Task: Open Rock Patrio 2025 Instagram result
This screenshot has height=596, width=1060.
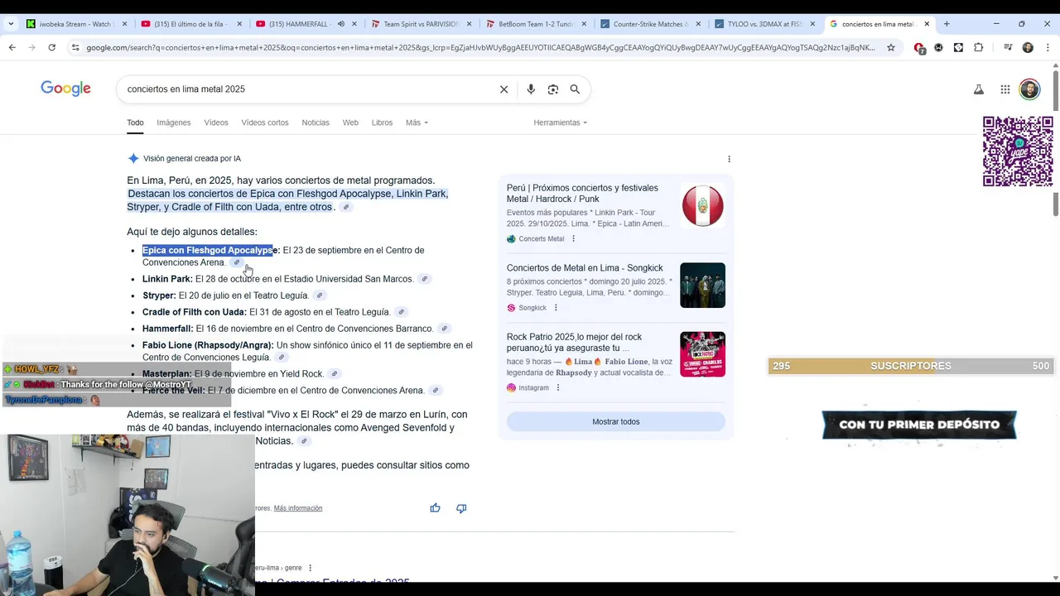Action: tap(574, 343)
